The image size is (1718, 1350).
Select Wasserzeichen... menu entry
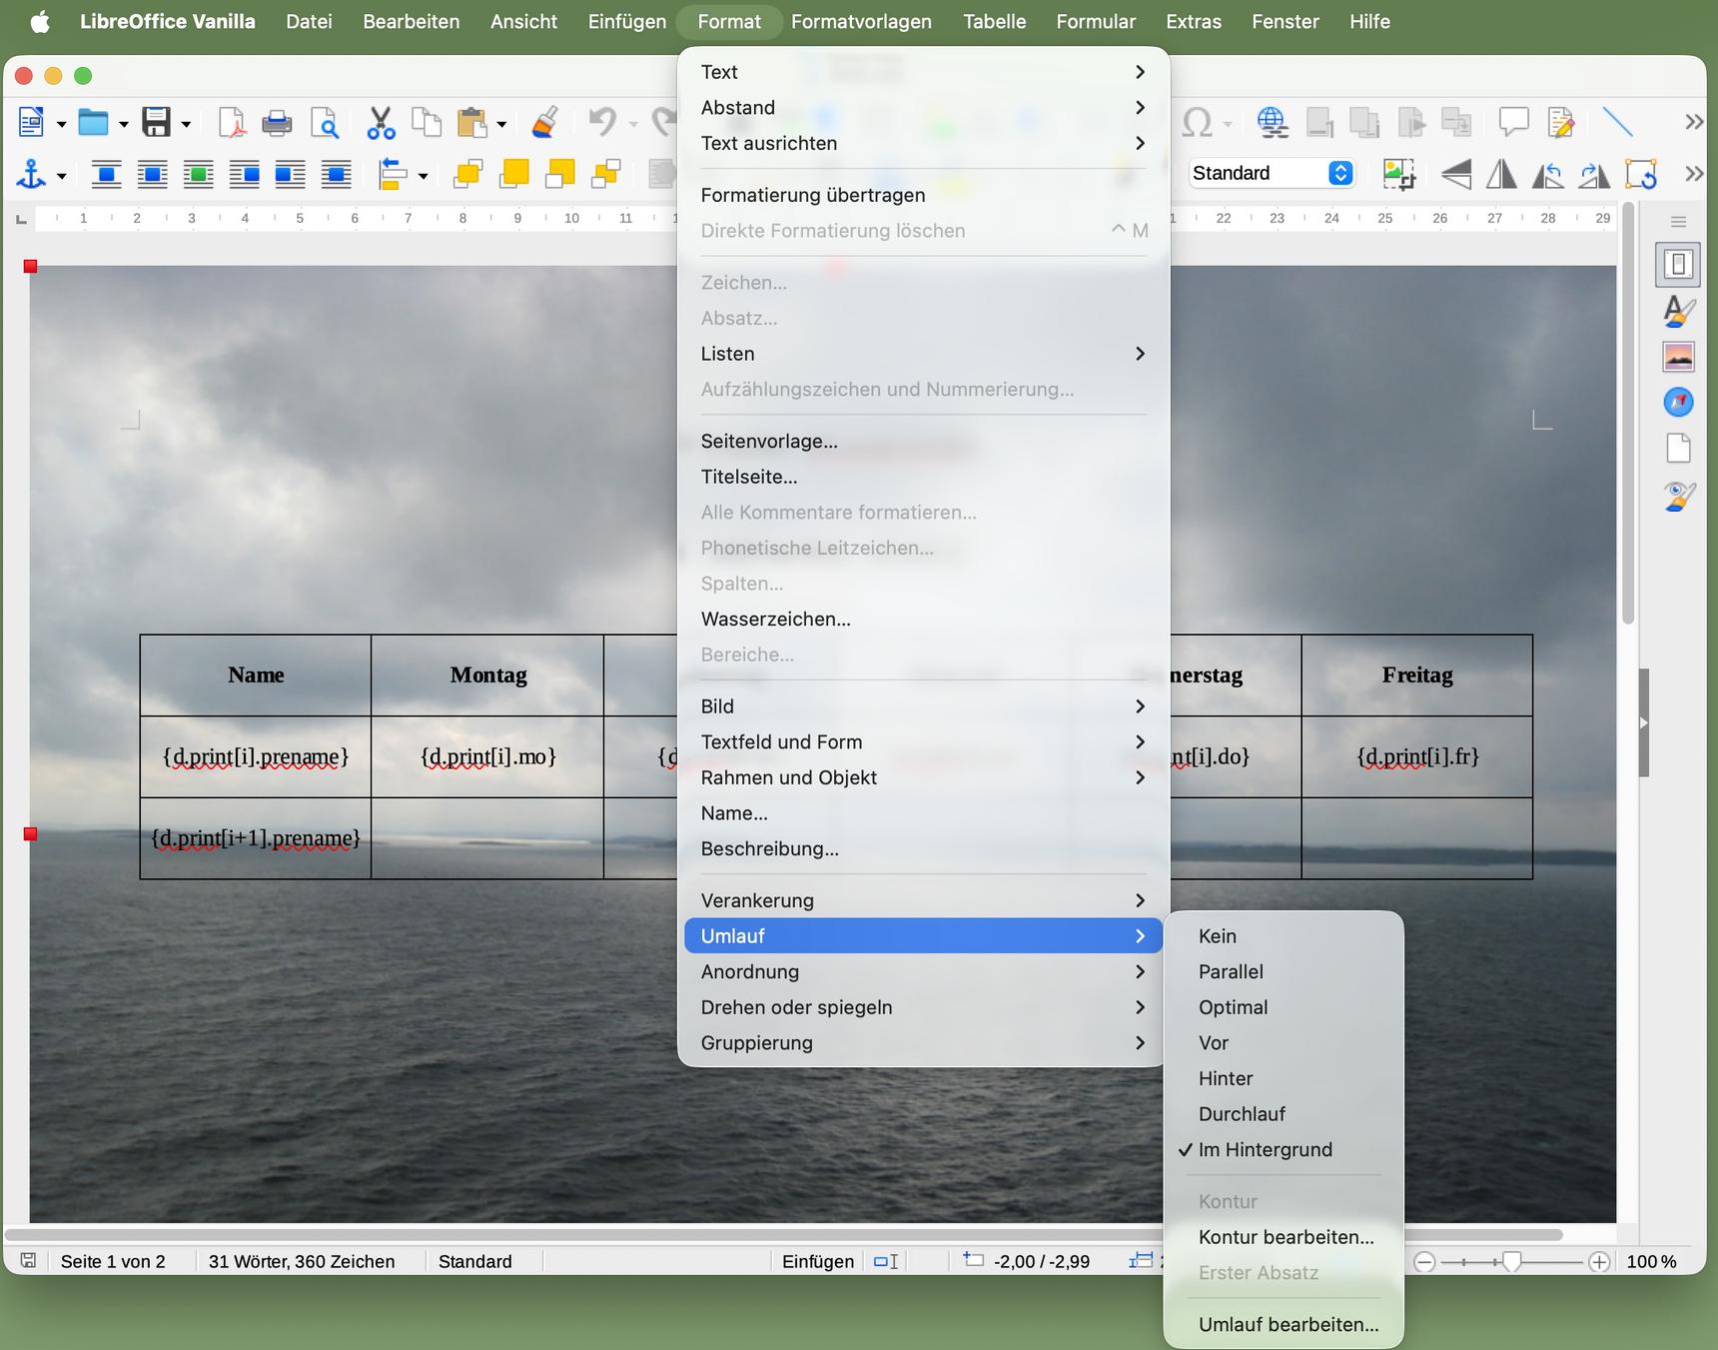(775, 619)
